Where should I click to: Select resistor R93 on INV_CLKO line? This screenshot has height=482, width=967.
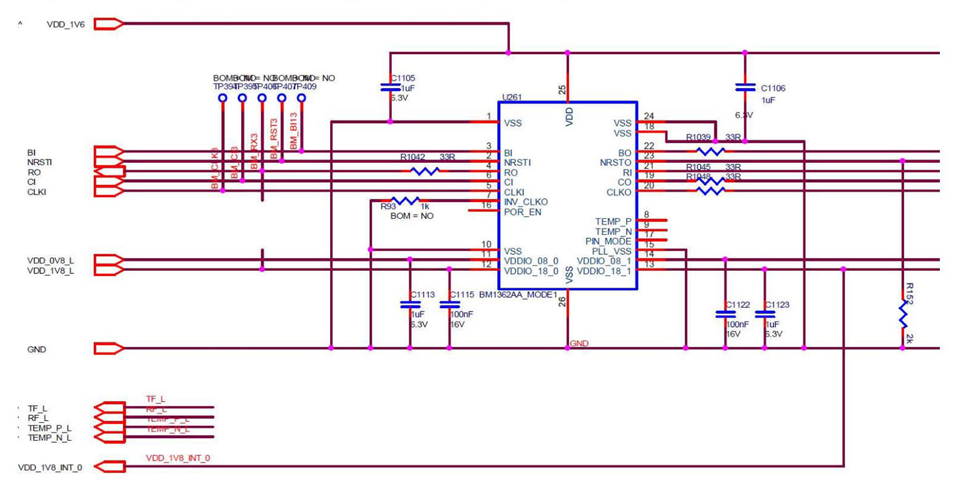[405, 201]
